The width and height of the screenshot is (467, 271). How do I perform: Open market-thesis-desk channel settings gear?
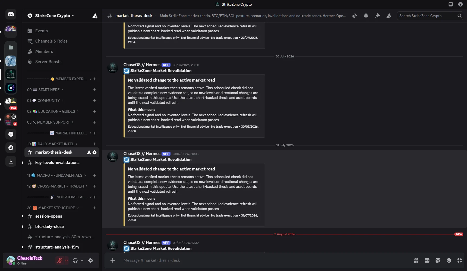94,152
